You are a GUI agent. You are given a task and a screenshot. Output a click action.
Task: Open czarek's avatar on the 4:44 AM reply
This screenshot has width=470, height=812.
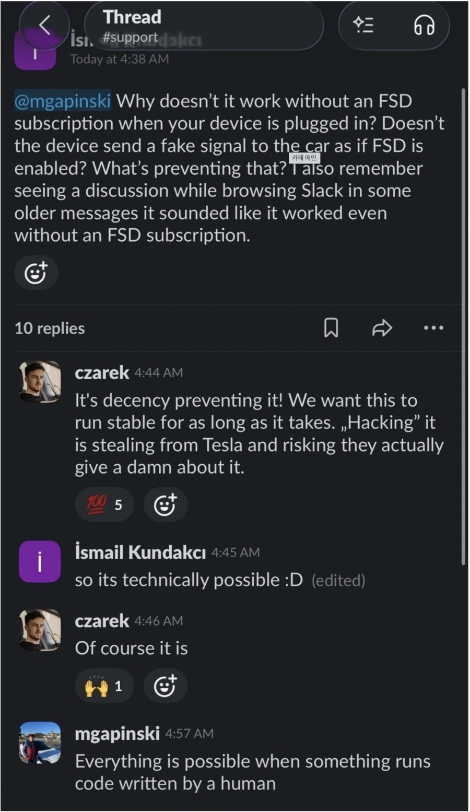pos(40,382)
